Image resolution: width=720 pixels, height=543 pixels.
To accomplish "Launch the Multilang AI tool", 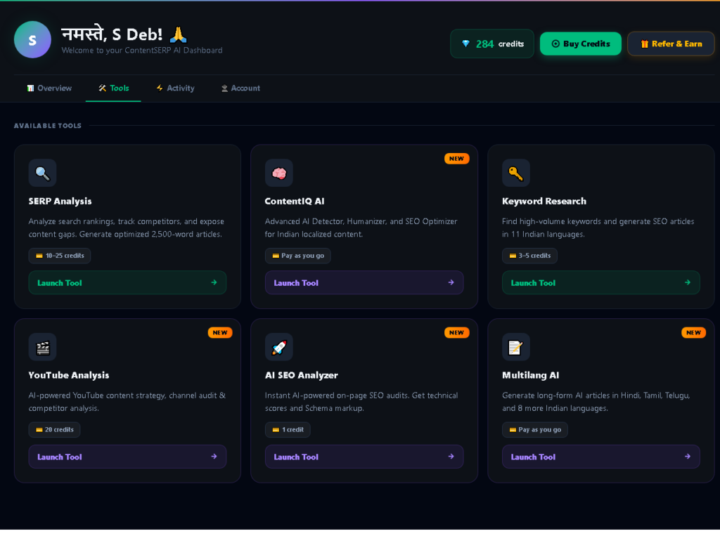I will coord(600,457).
